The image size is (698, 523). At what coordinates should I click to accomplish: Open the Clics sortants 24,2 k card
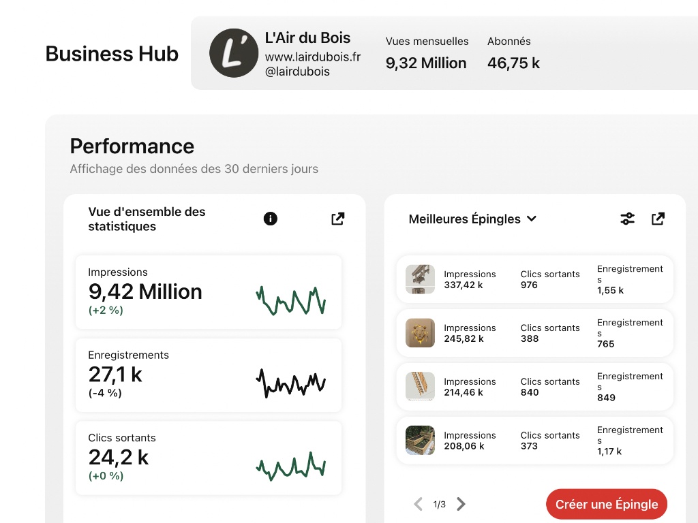(x=209, y=458)
